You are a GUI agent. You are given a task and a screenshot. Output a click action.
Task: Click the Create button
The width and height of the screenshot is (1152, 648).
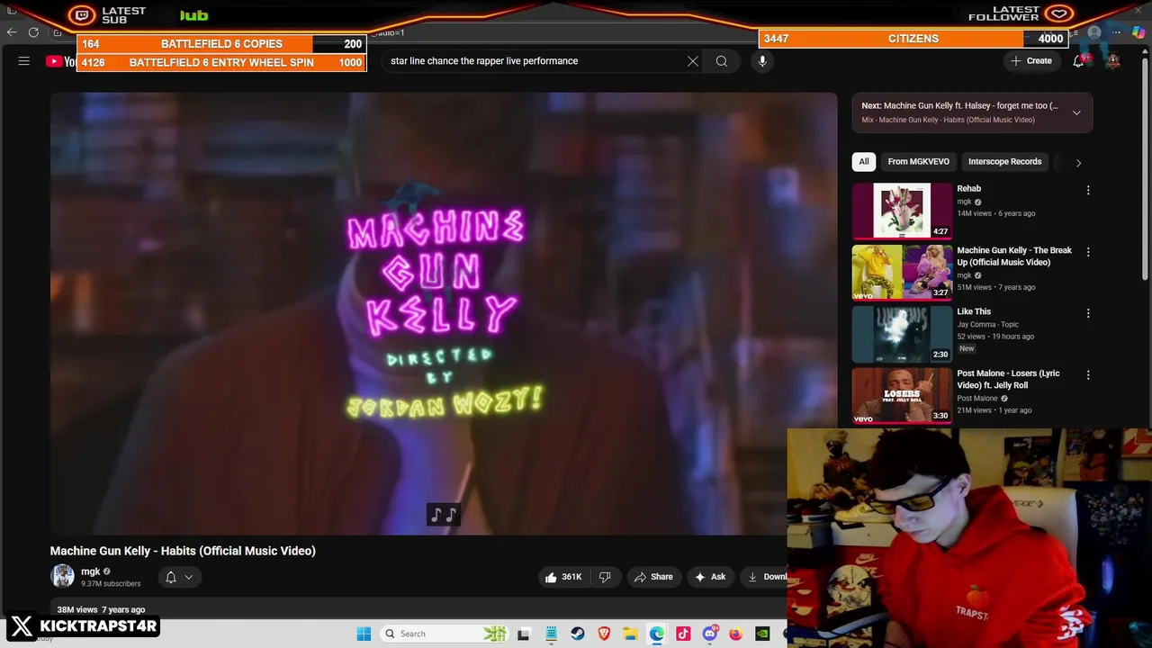[1031, 61]
